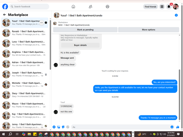Open the $650 Marketplace listing link
This screenshot has width=183, height=137.
(x=74, y=25)
